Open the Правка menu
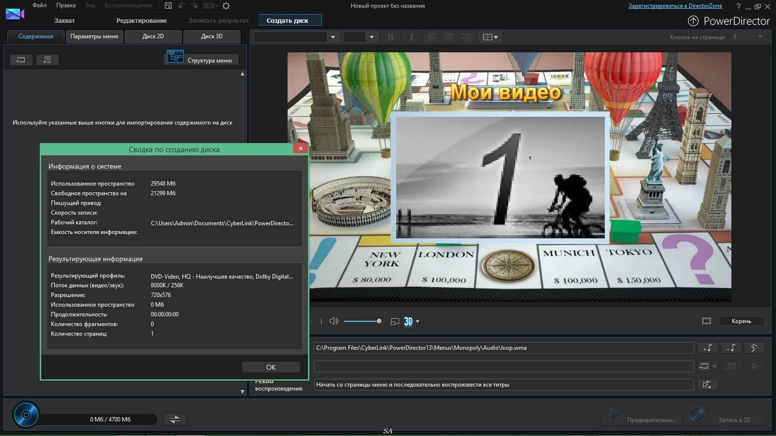 coord(65,5)
